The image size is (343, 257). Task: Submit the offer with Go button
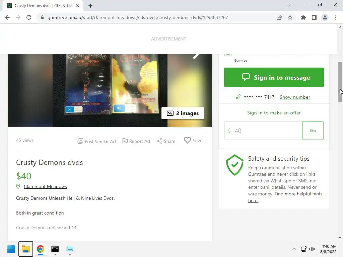point(313,131)
